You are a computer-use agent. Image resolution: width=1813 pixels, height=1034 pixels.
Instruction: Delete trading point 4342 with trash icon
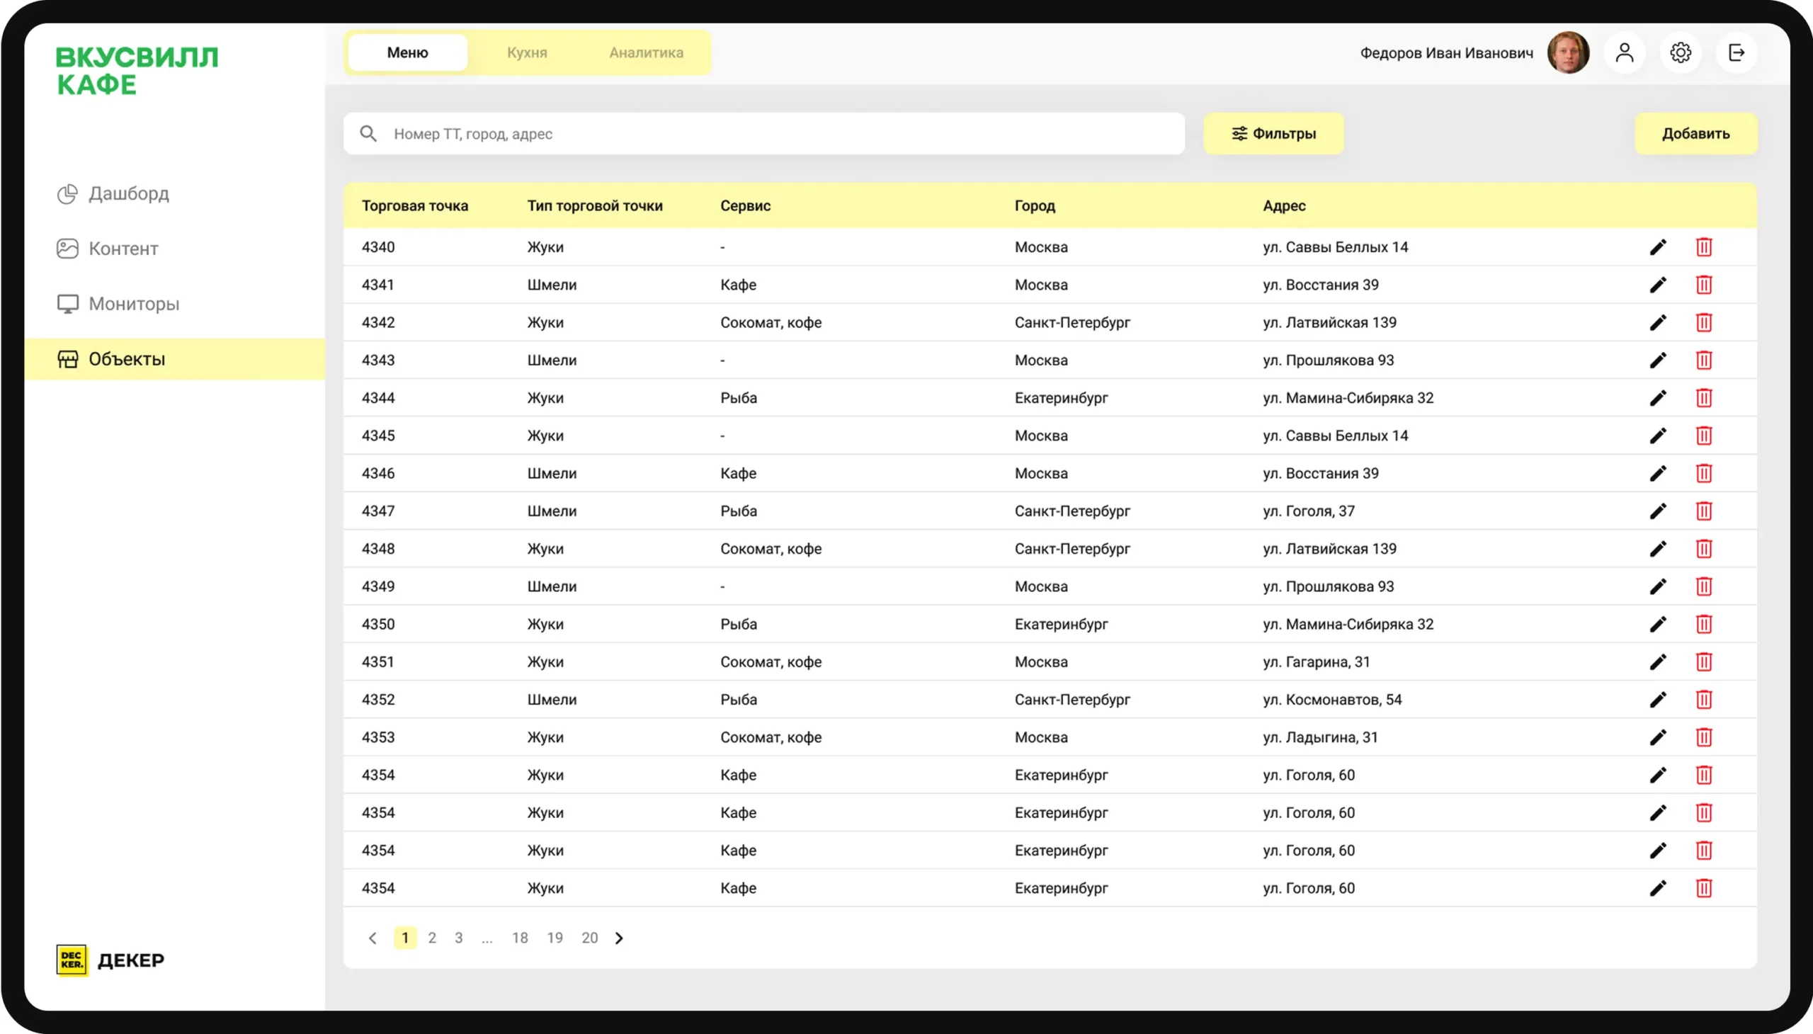click(1704, 322)
